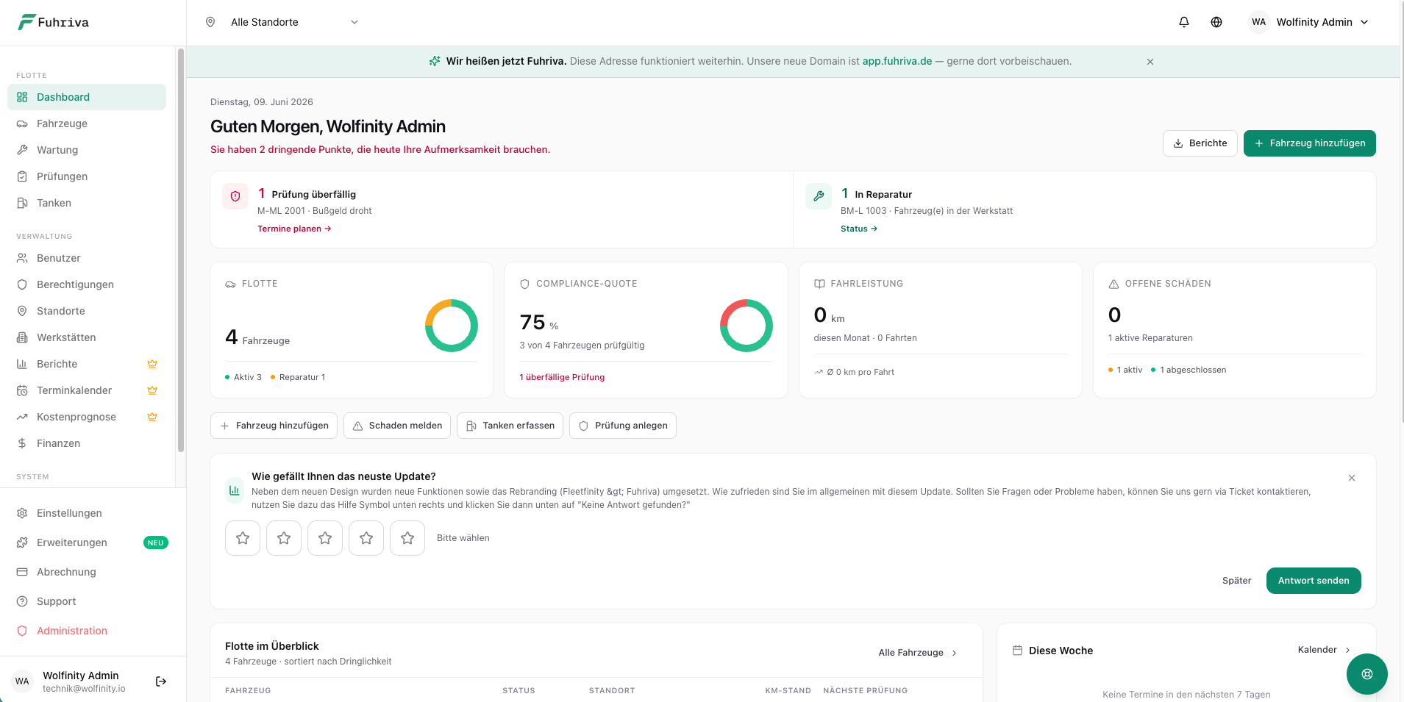Screen dimensions: 1404x702
Task: Navigate to Prüfungen
Action: click(x=87, y=176)
